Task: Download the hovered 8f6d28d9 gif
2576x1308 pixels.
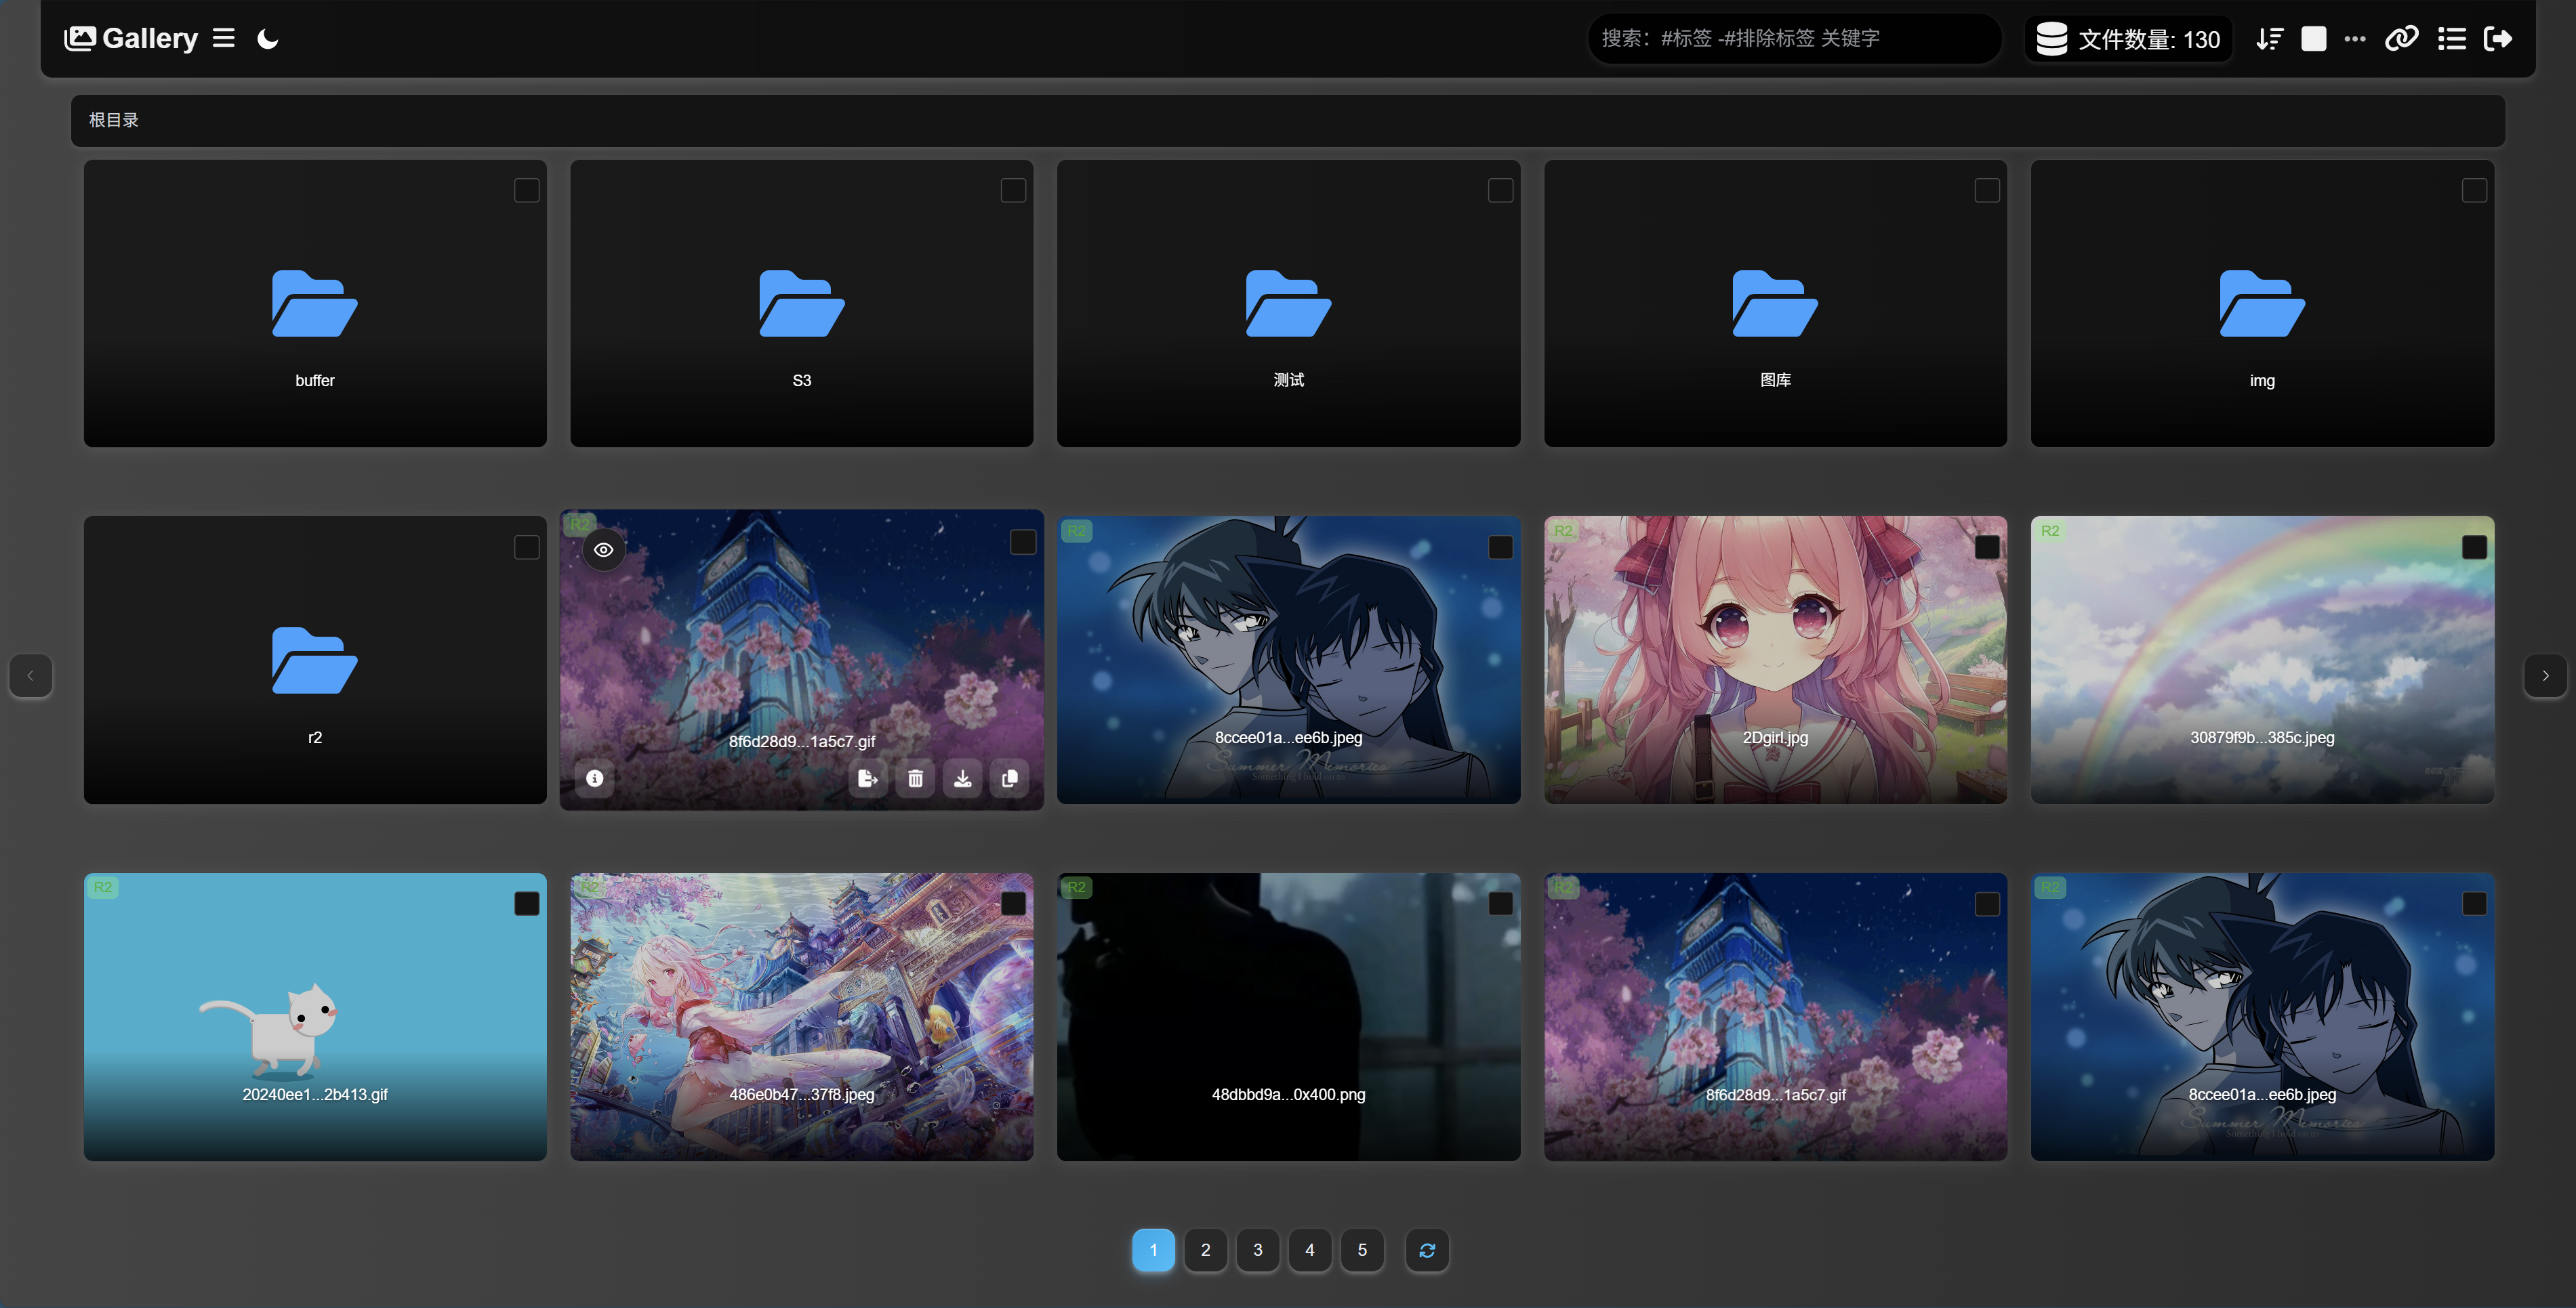Action: click(962, 778)
